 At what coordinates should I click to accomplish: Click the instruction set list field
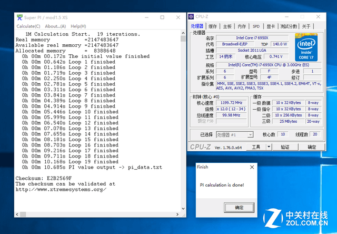pyautogui.click(x=269, y=86)
